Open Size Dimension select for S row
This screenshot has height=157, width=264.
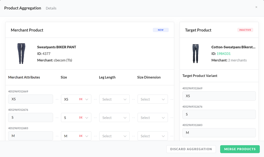pos(153,118)
